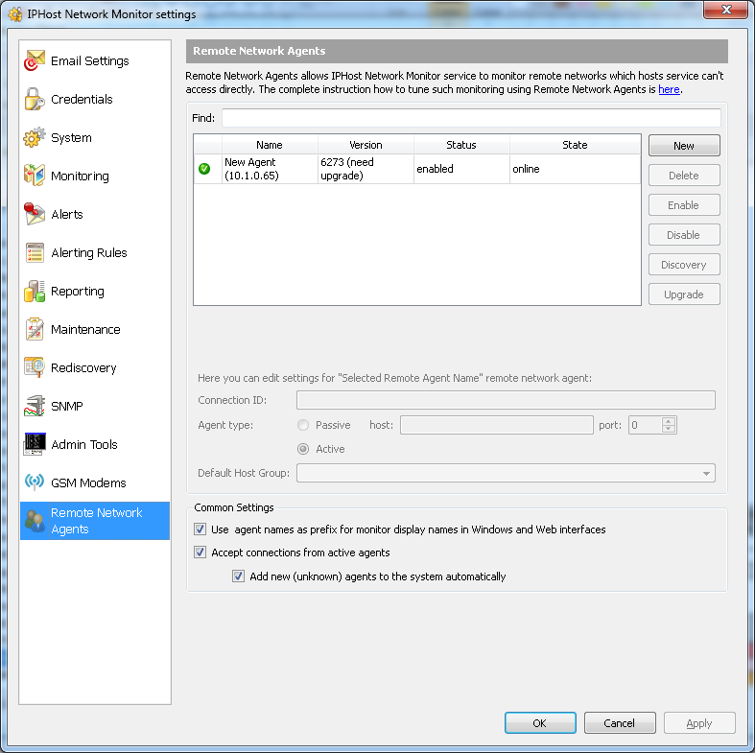Select the GSM Modems antenna icon
Image resolution: width=755 pixels, height=753 pixels.
[x=35, y=482]
